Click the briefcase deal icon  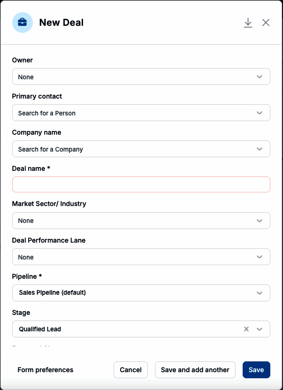[22, 23]
